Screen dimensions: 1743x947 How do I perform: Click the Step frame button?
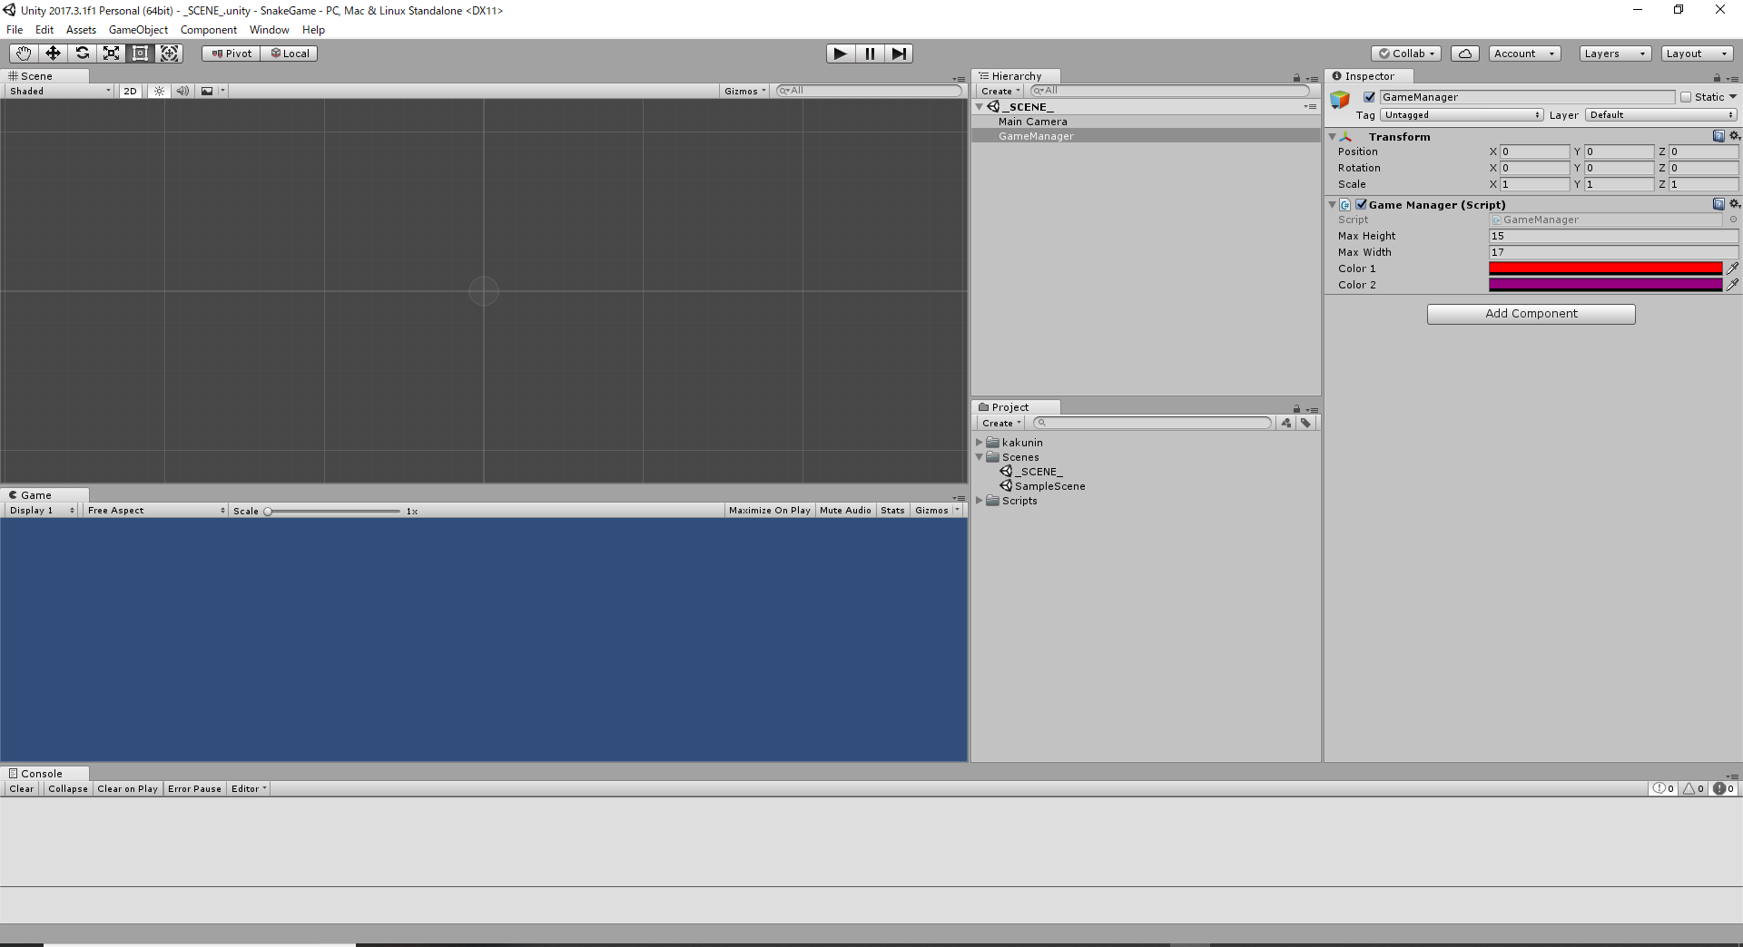898,54
